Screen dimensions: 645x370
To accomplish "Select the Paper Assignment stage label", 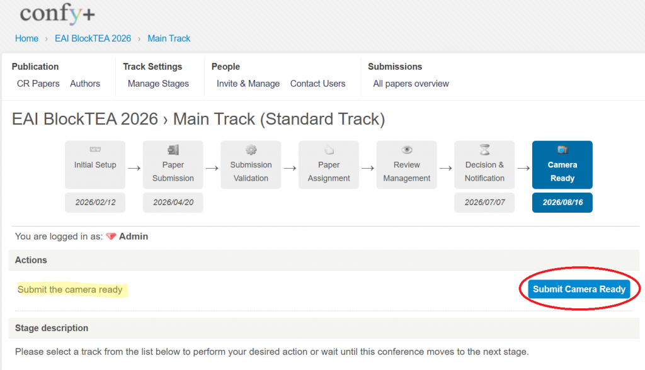I will 329,171.
